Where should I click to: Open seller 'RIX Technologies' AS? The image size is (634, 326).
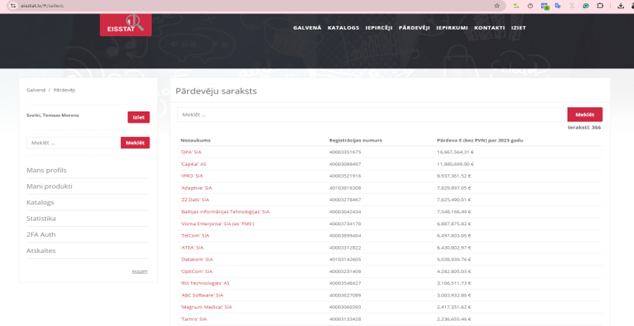pyautogui.click(x=205, y=283)
